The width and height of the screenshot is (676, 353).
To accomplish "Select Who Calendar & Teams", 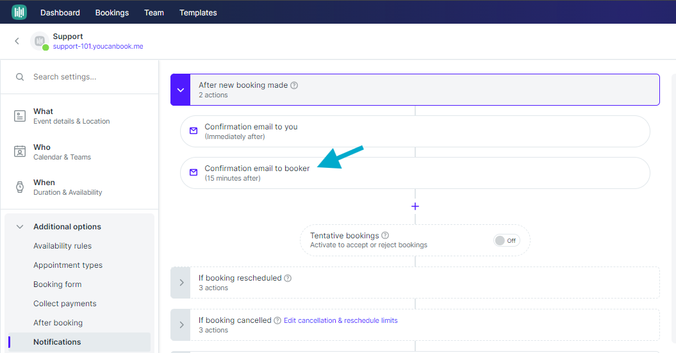I will pyautogui.click(x=79, y=152).
